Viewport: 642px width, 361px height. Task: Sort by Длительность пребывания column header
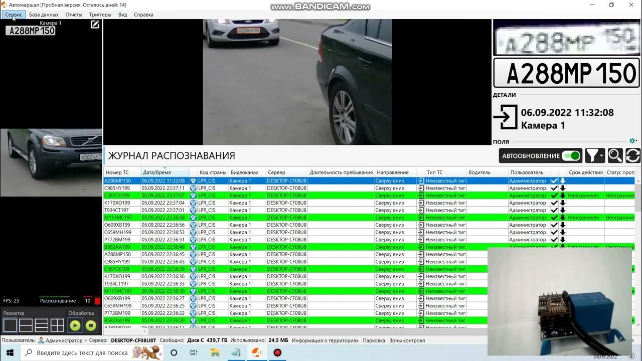point(341,172)
